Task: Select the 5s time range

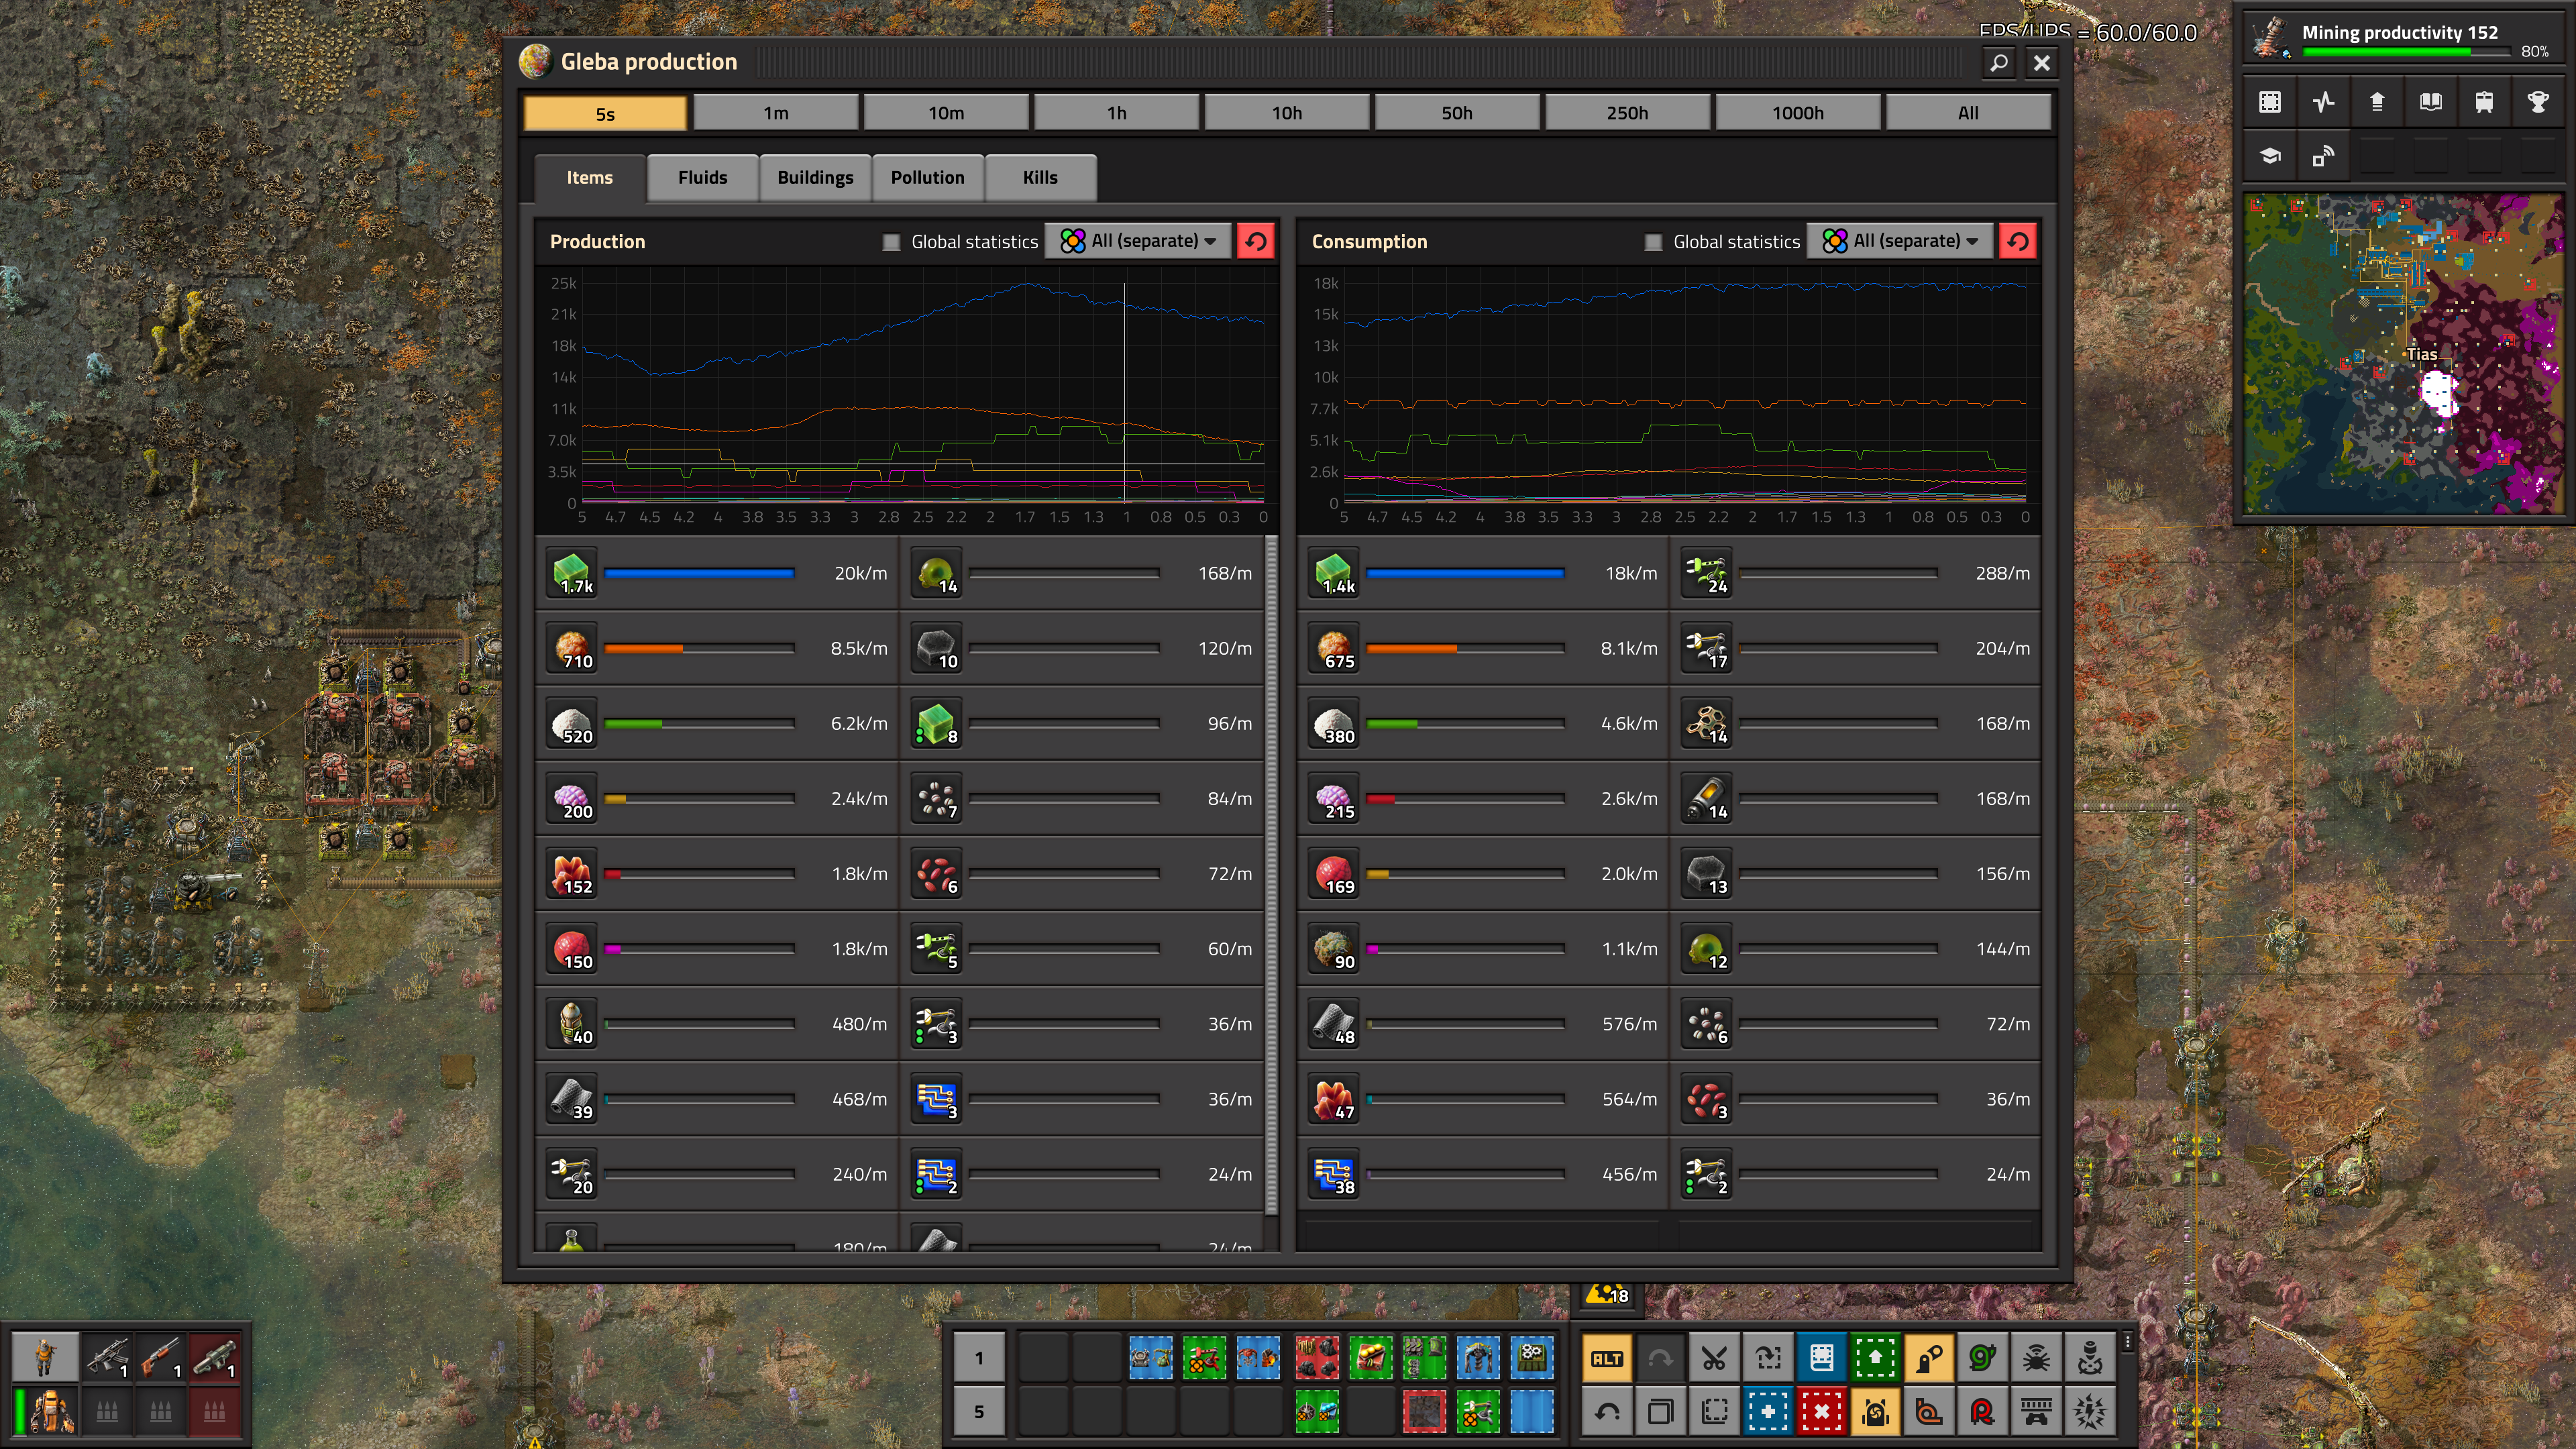Action: tap(605, 113)
